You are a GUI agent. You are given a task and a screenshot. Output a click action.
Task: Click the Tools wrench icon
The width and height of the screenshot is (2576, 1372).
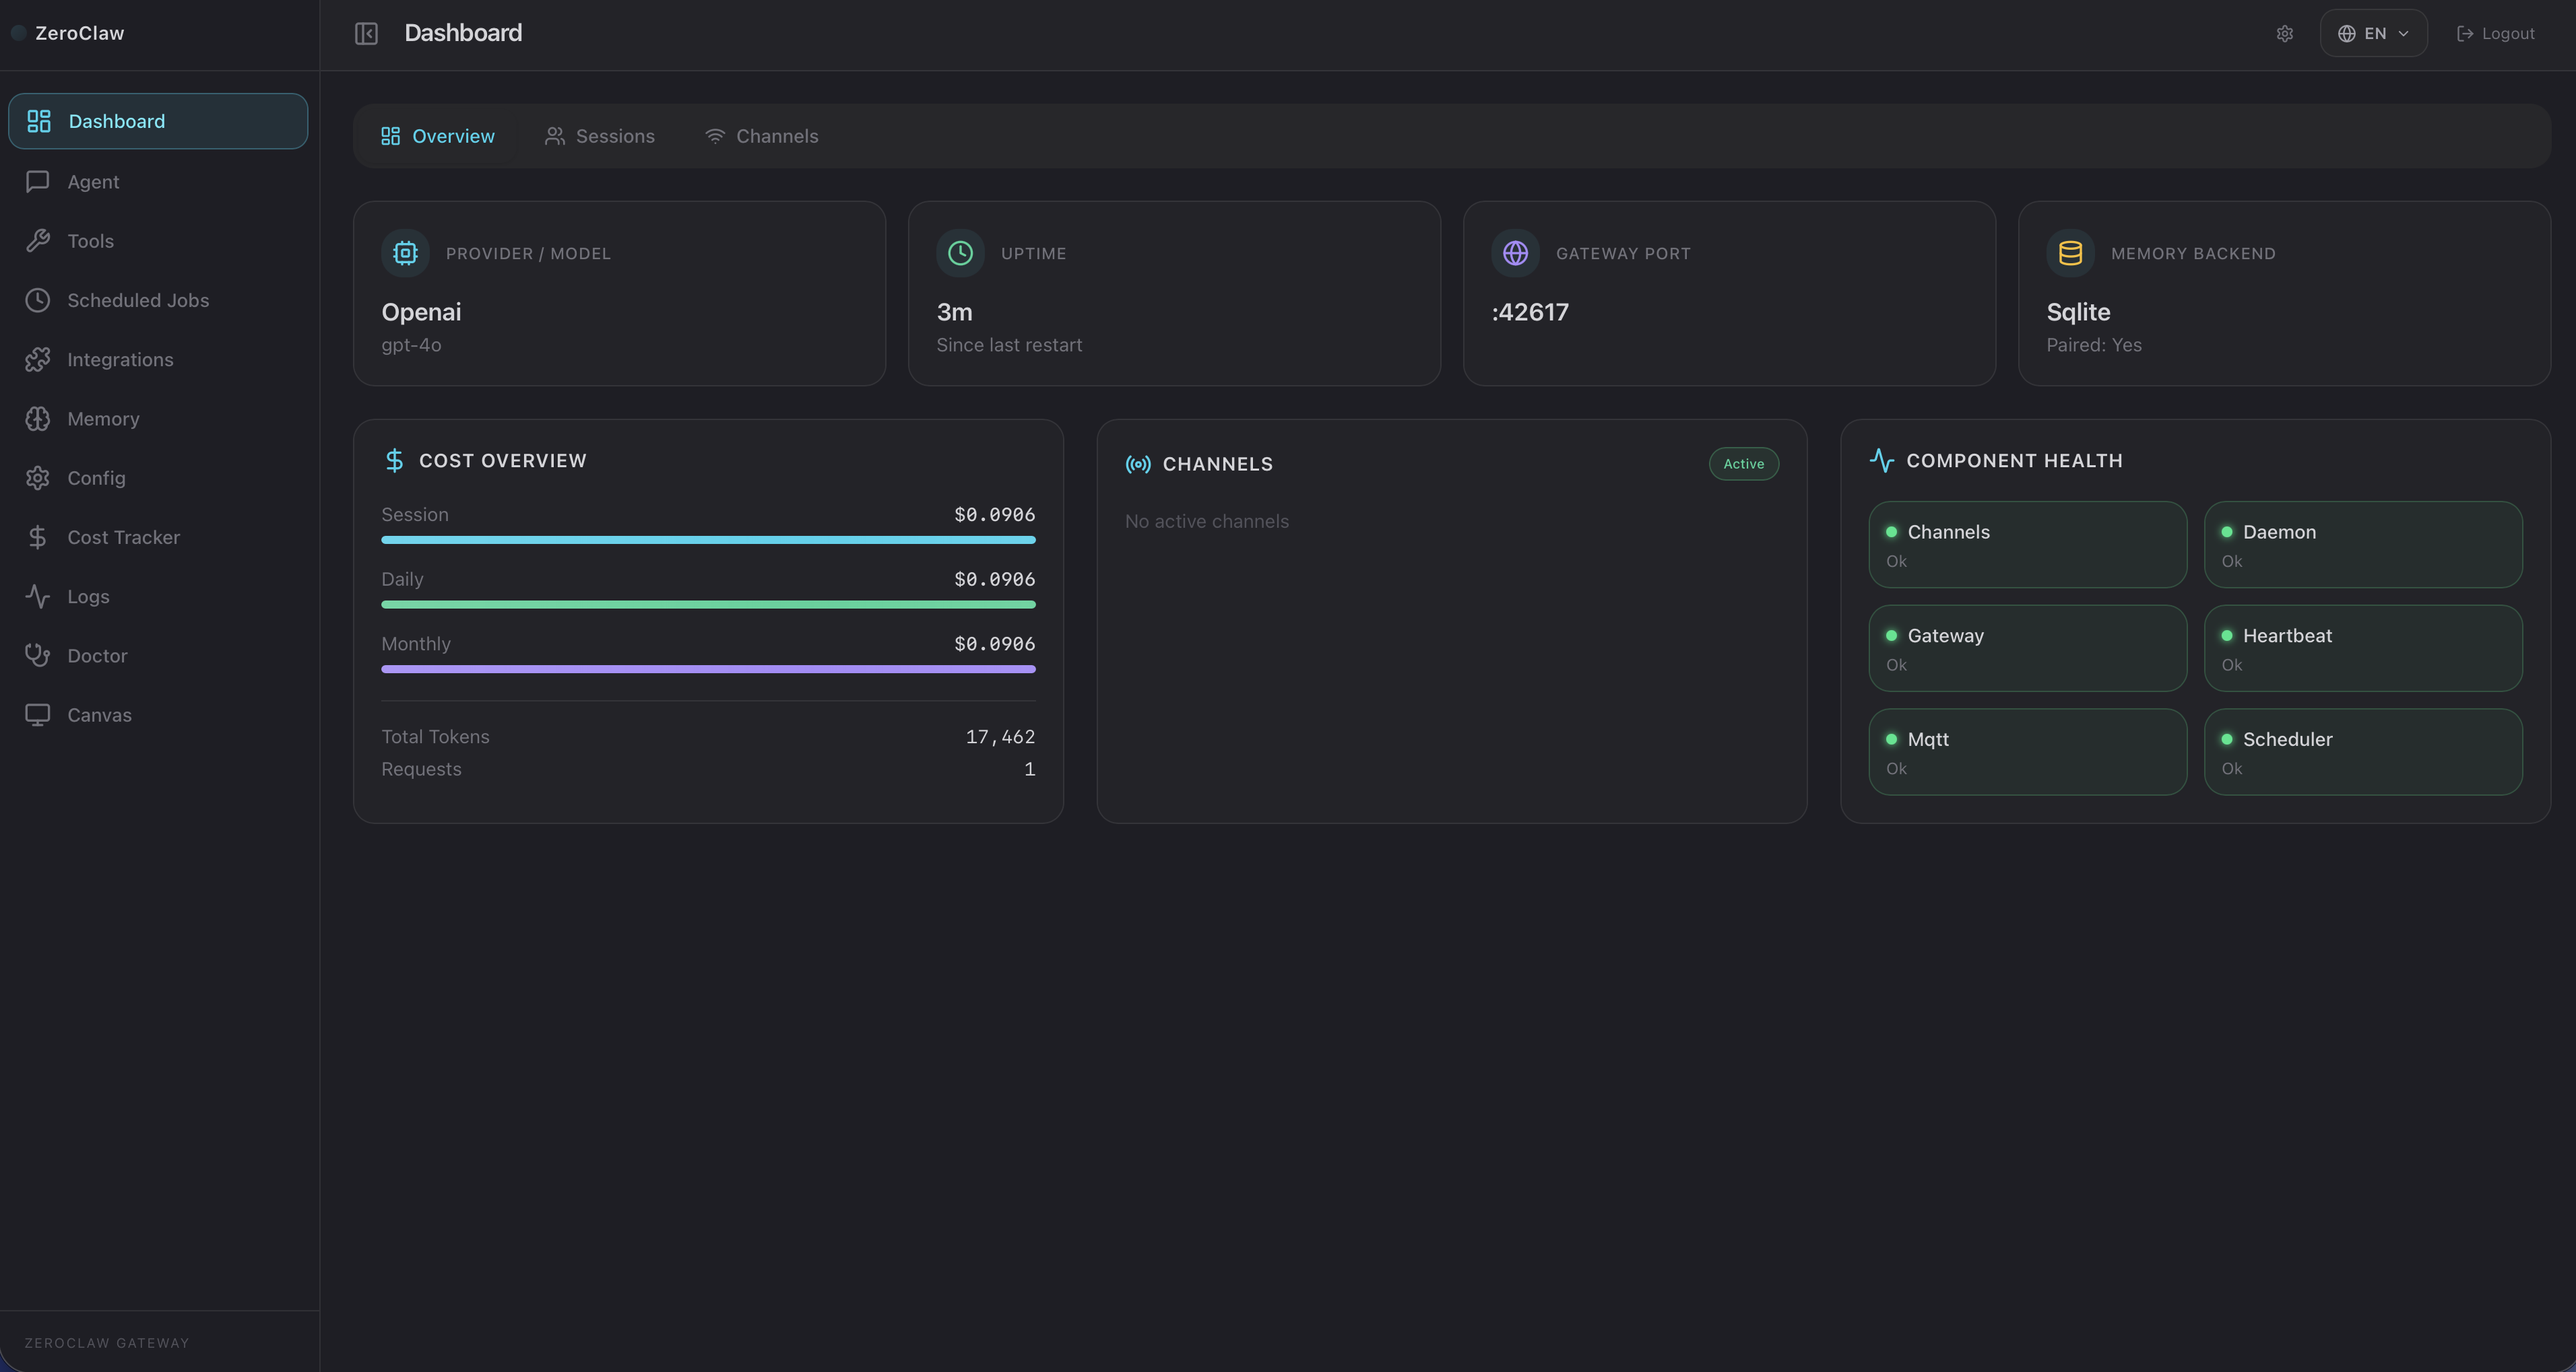(x=38, y=241)
